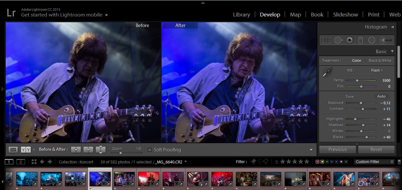Open the Map module

coord(295,15)
